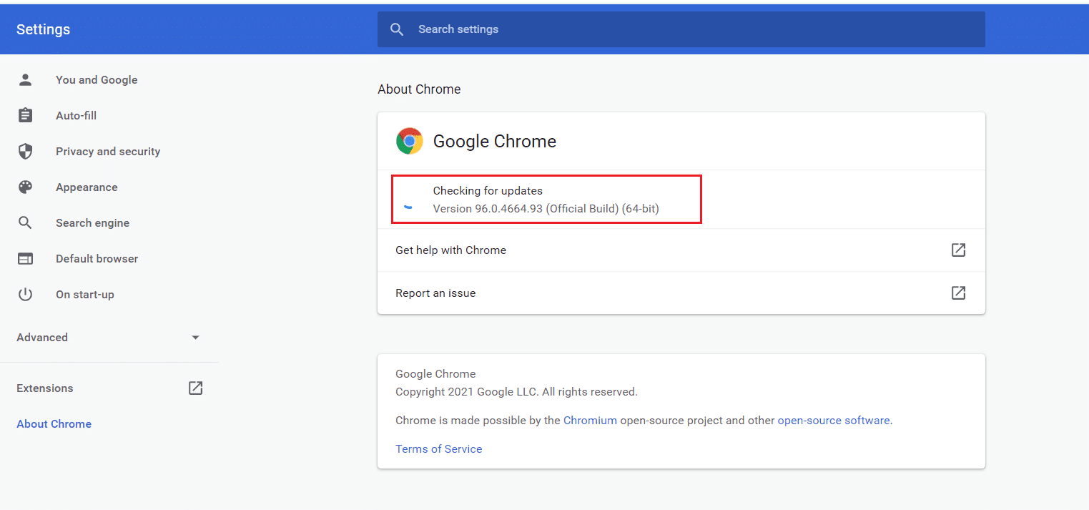This screenshot has height=510, width=1089.
Task: Open the Chromium project link
Action: (x=590, y=420)
